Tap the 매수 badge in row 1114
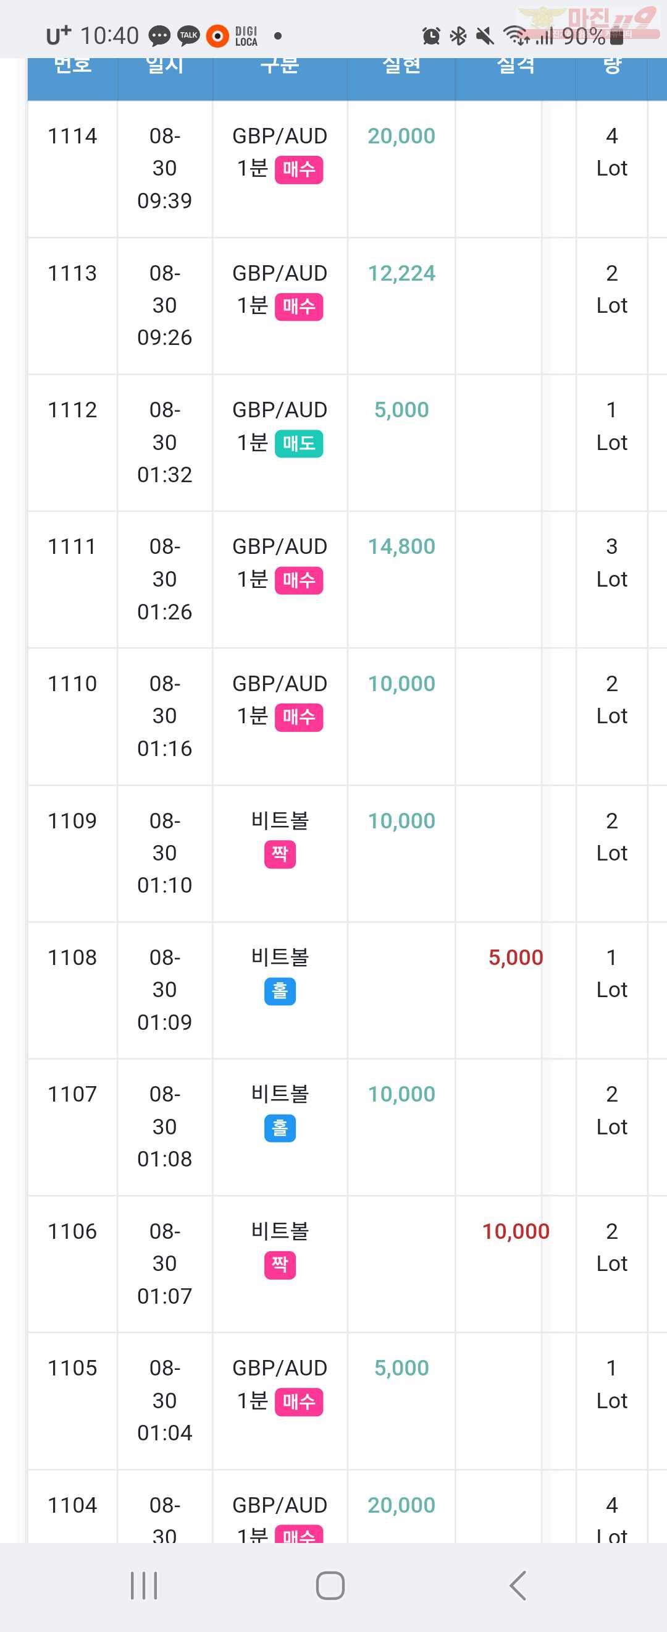The width and height of the screenshot is (667, 1632). (x=299, y=170)
